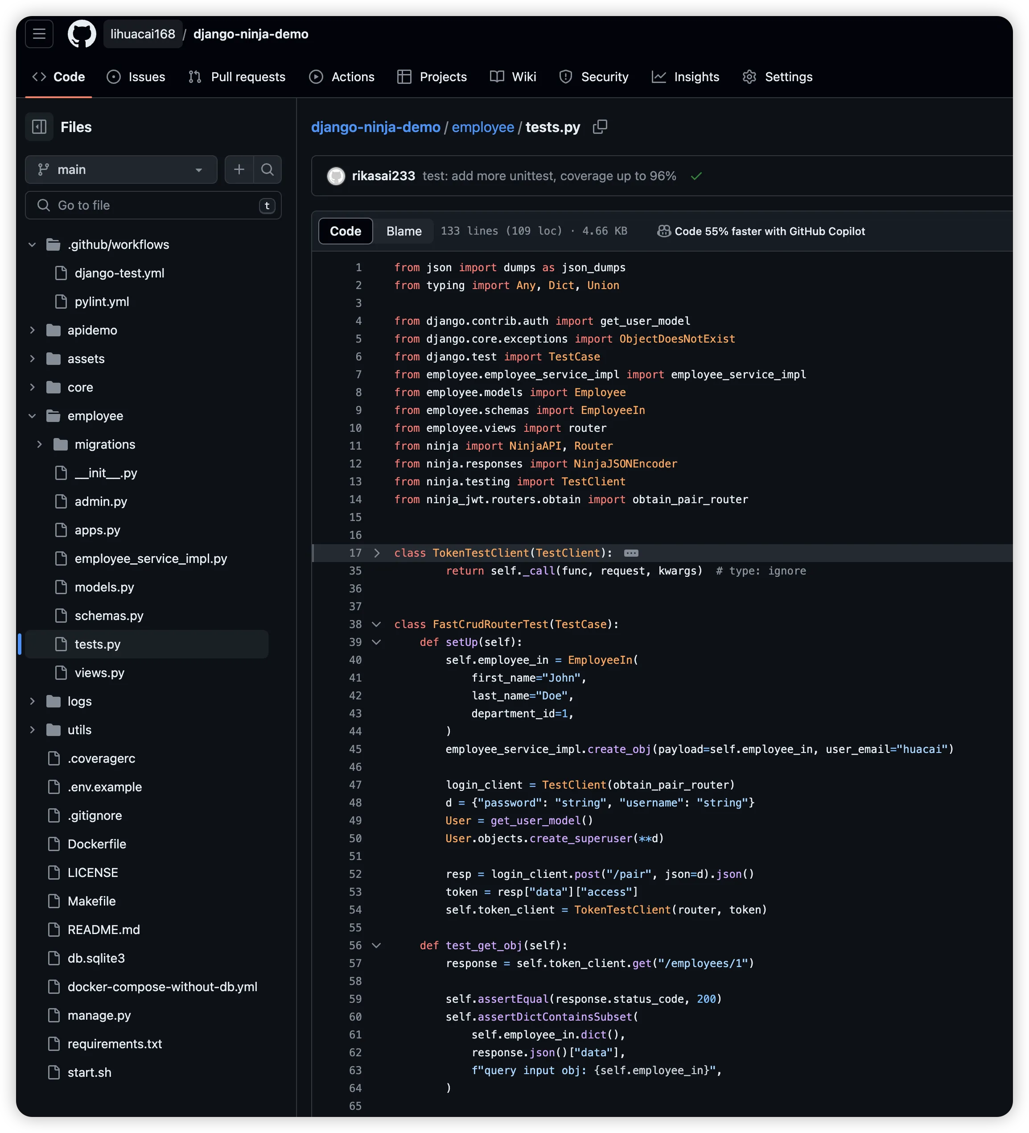Viewport: 1029px width, 1133px height.
Task: Expand the apidemo folder
Action: (32, 330)
